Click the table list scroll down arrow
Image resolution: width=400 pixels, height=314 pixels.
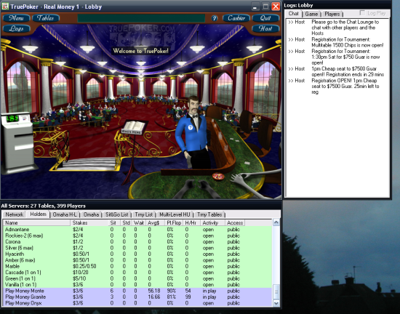276,303
